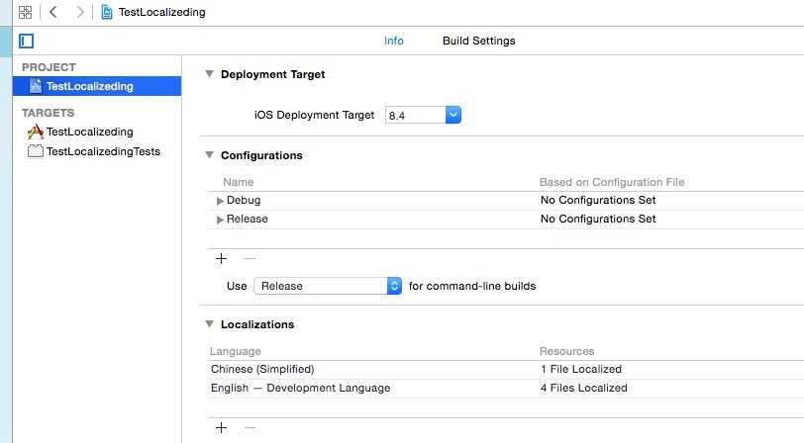Click the 8.4 deployment target value field
Screen dimensions: 804x443
click(415, 116)
